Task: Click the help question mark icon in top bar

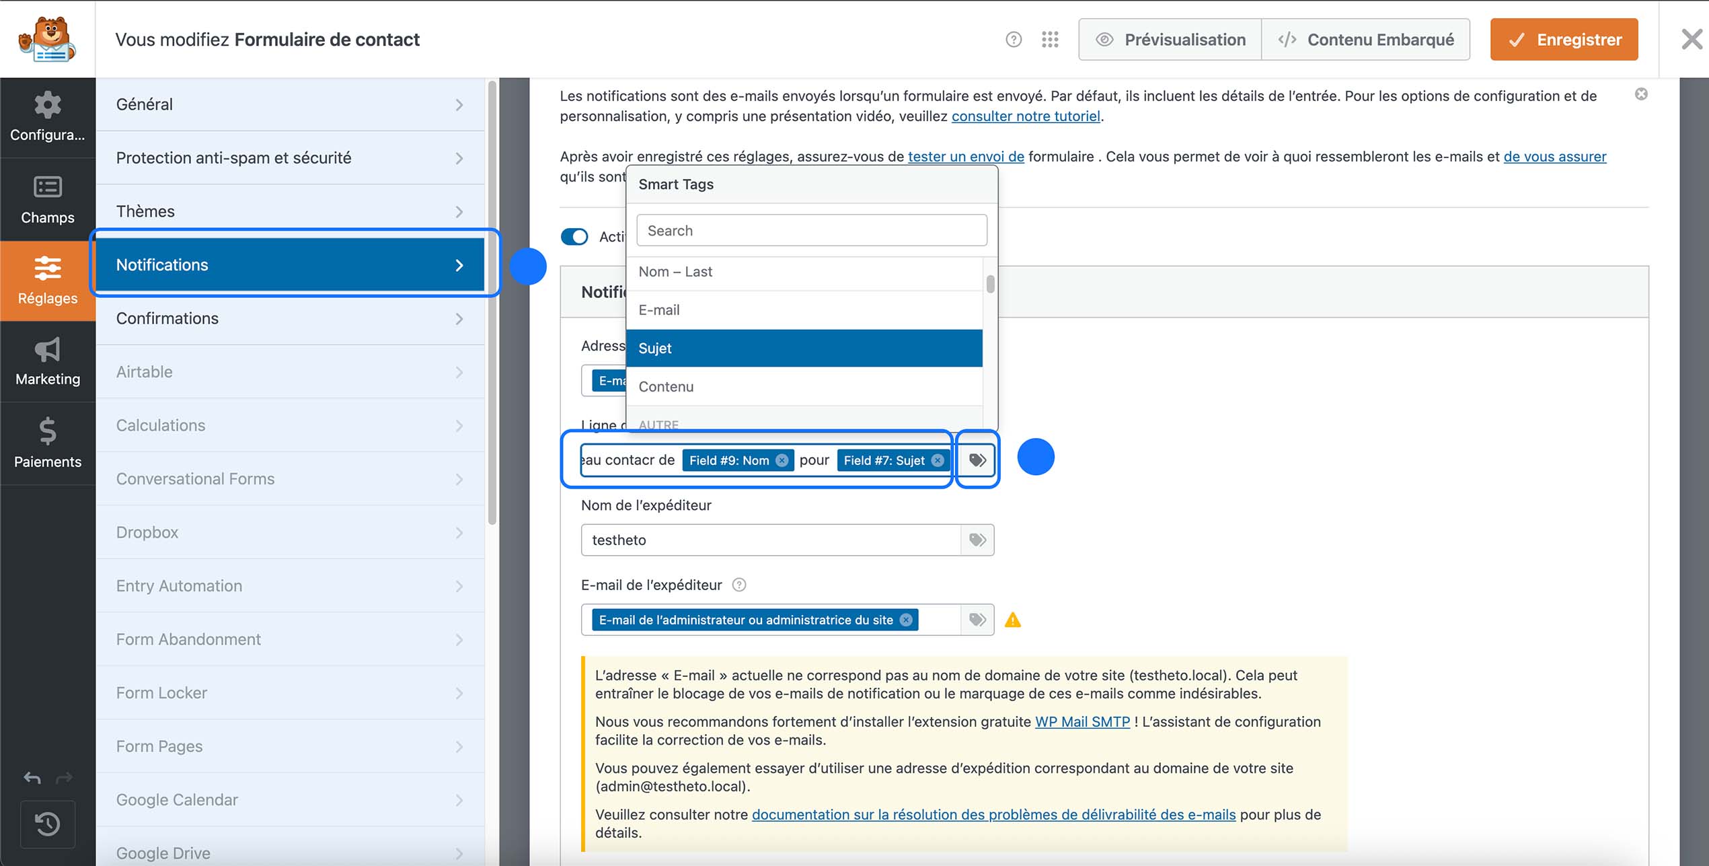Action: tap(1013, 39)
